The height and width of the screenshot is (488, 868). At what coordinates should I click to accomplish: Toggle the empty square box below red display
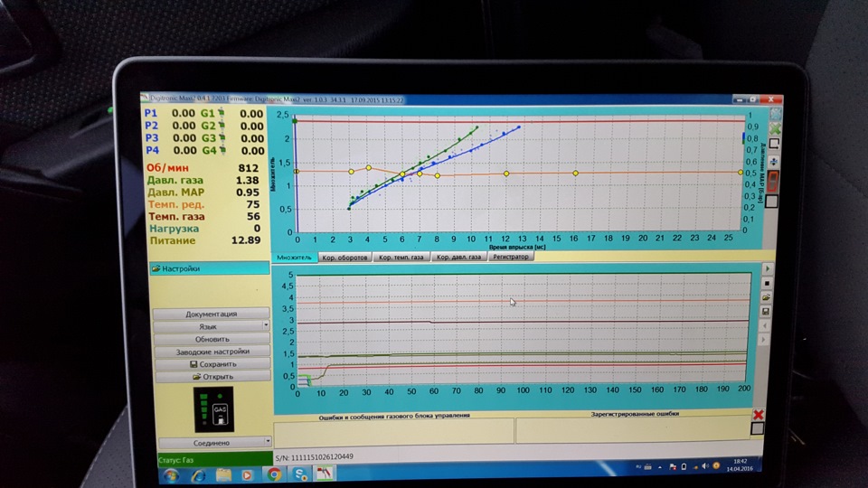771,201
